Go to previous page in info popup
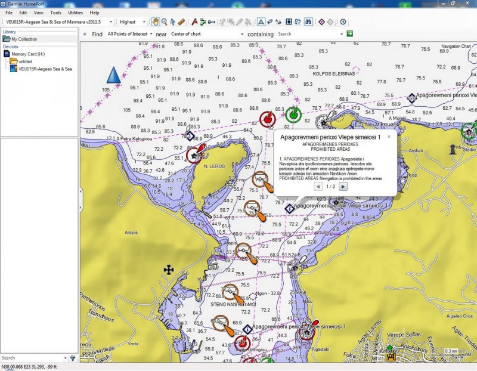 pos(318,187)
